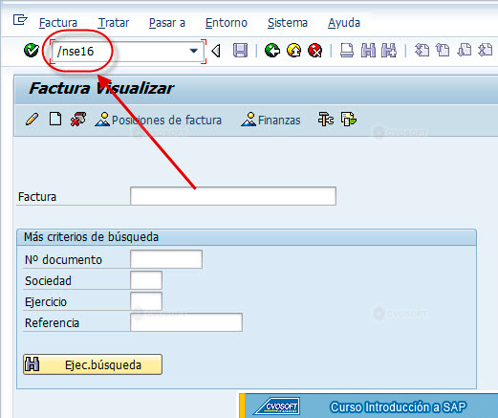Click the Save diskette icon
The image size is (498, 418).
coord(240,51)
